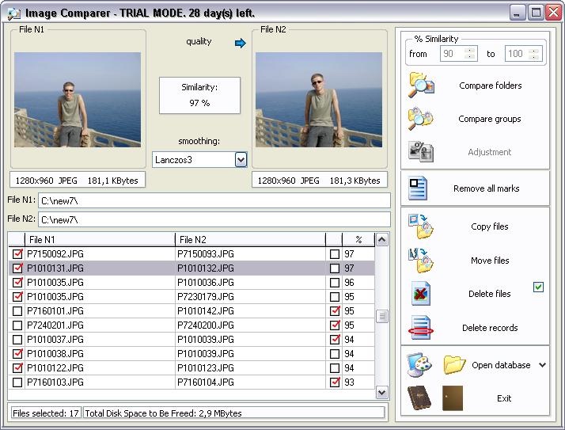Select P7230179.JPG in File N2 column
The width and height of the screenshot is (565, 430).
pos(206,296)
